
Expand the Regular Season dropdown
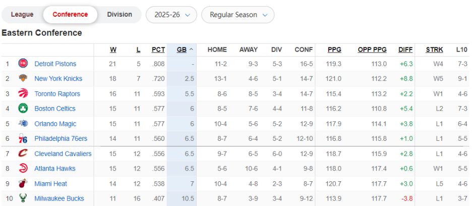(x=238, y=15)
